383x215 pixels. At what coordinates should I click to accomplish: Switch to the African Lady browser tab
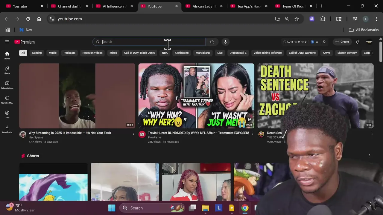point(204,6)
